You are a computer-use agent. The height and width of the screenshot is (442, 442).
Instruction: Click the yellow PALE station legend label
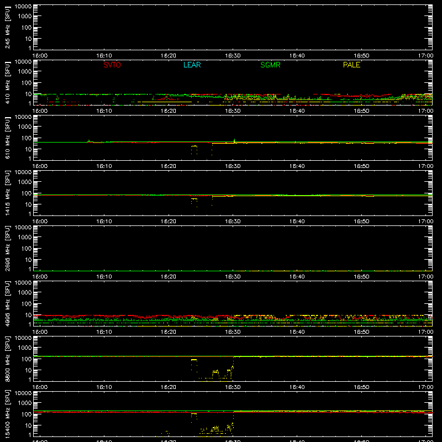point(351,65)
